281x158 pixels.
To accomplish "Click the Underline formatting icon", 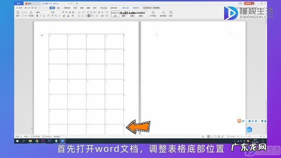I will [x=43, y=16].
